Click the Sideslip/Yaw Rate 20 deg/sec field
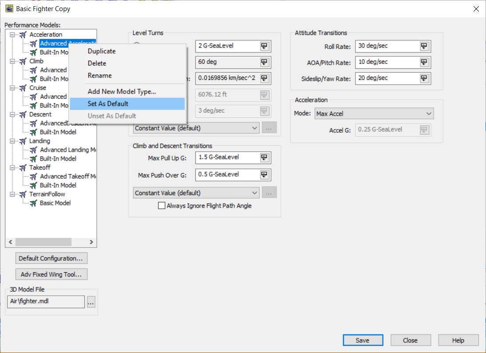This screenshot has width=486, height=353. click(393, 78)
